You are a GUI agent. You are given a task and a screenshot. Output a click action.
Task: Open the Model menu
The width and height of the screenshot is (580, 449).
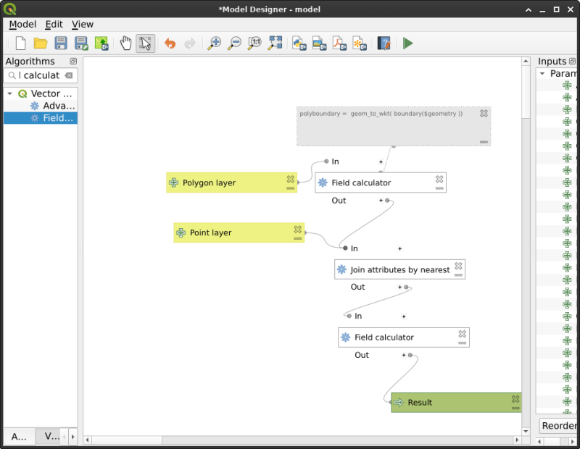click(x=22, y=25)
